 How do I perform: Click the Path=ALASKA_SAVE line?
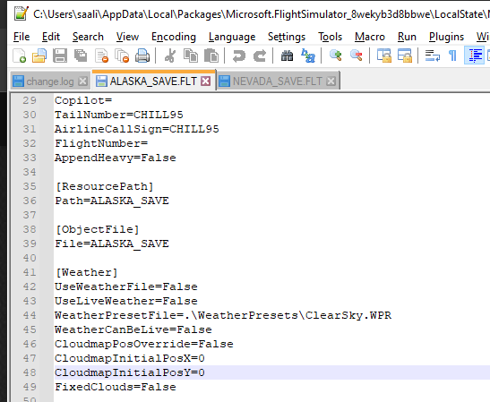point(112,201)
